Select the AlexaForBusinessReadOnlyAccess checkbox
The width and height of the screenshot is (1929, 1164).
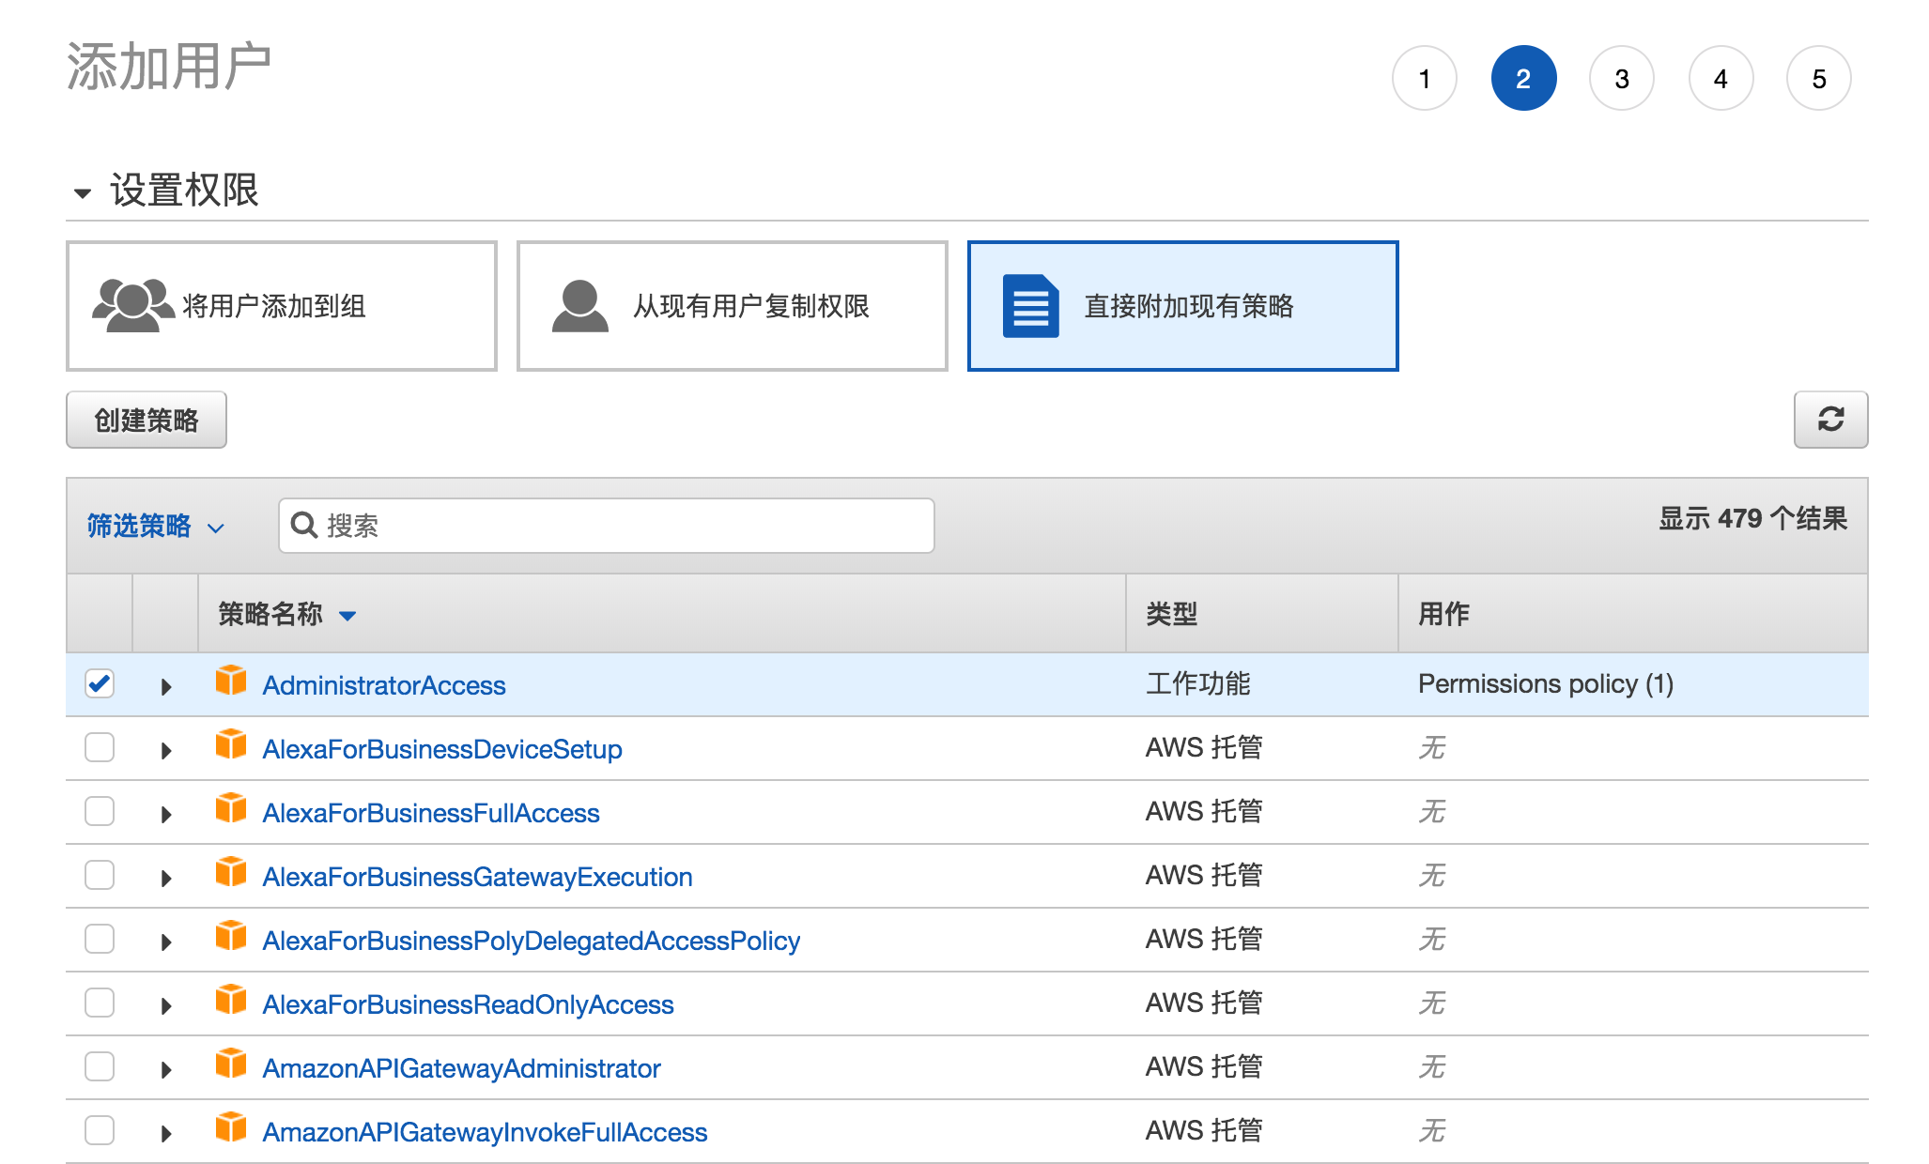(x=100, y=1003)
